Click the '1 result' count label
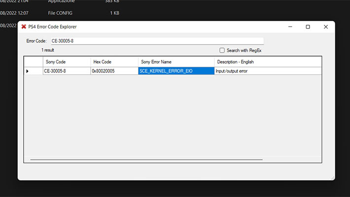The height and width of the screenshot is (197, 350). [48, 50]
